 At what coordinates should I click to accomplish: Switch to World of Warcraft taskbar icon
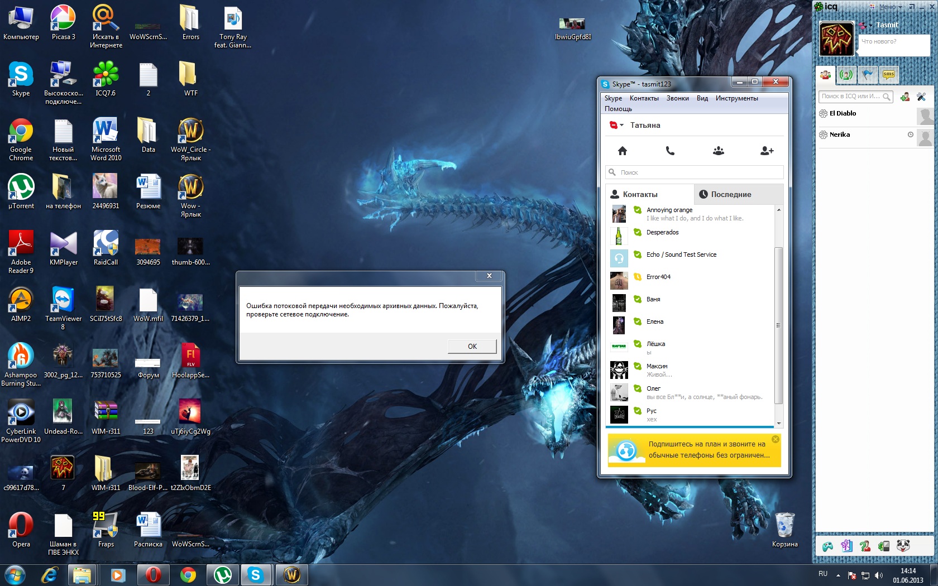coord(292,574)
